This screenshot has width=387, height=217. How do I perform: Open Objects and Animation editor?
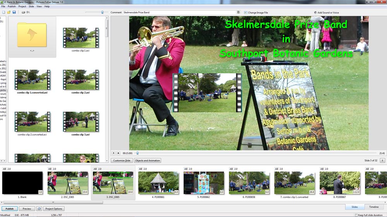(147, 160)
